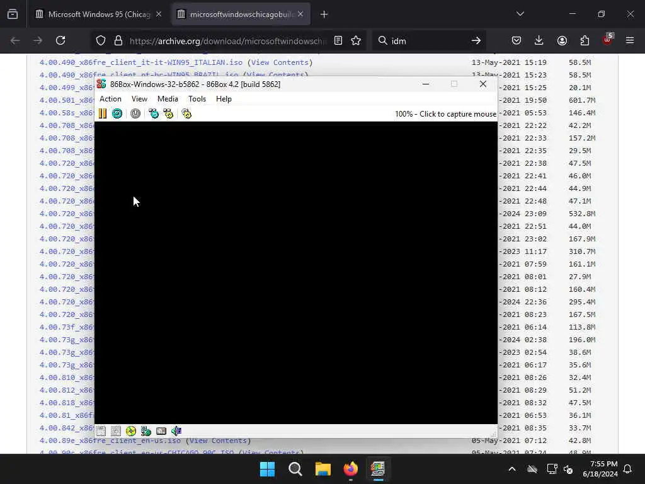Switch to Firefox in taskbar

click(x=350, y=469)
